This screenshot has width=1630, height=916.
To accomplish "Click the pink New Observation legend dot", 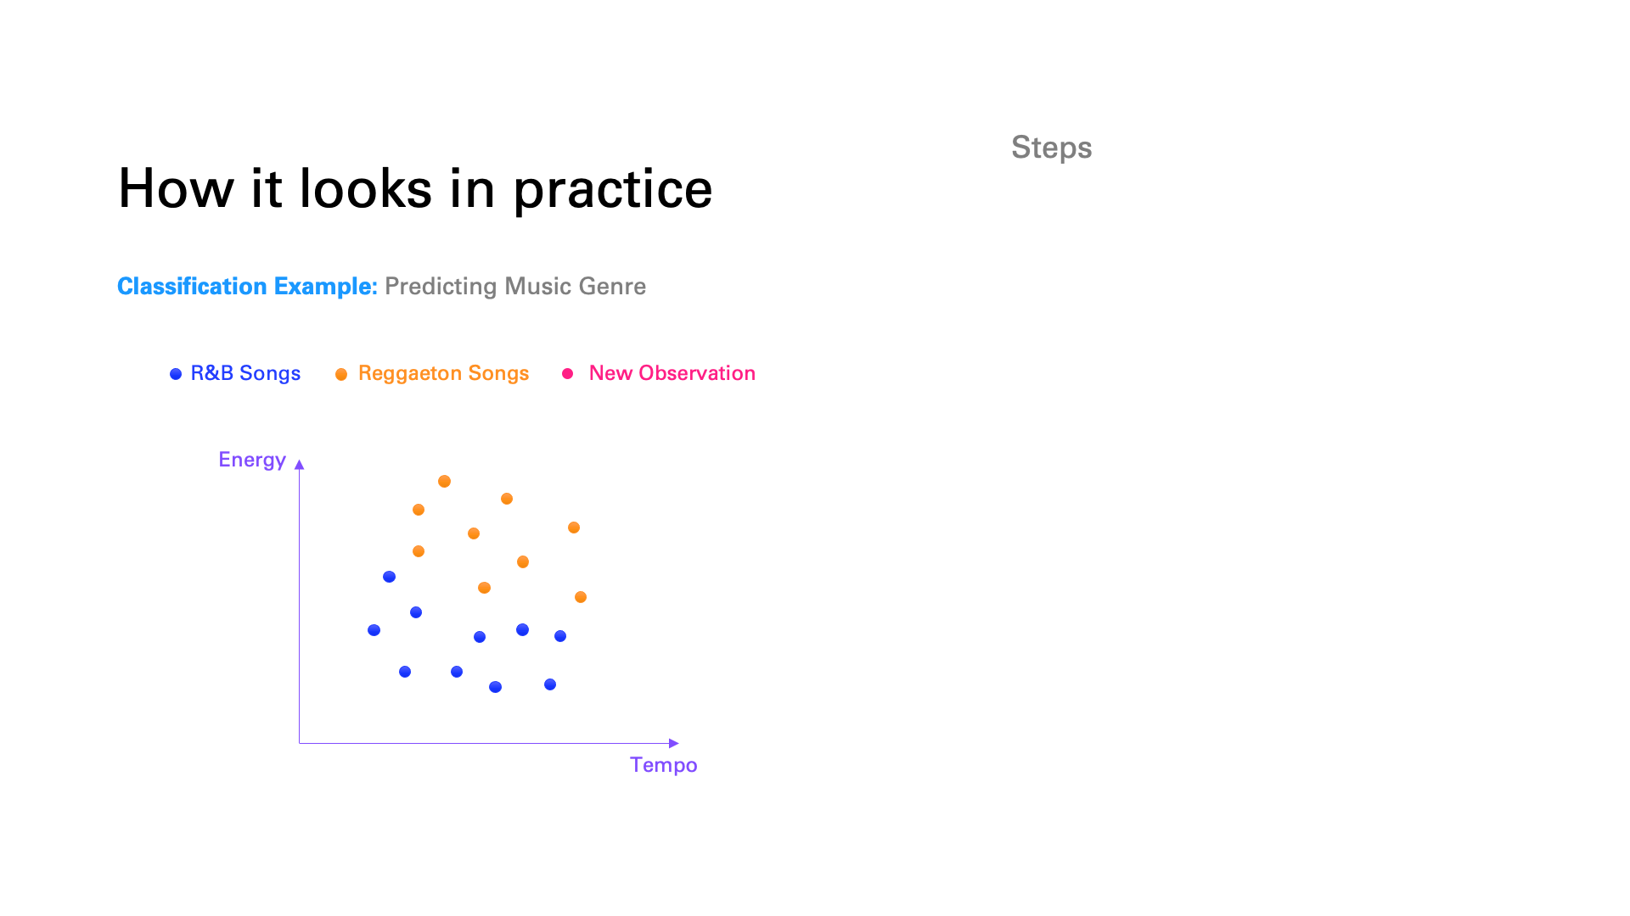I will pos(568,373).
